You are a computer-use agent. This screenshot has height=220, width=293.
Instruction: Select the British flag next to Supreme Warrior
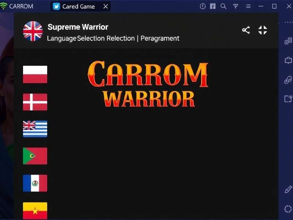[x=33, y=27]
